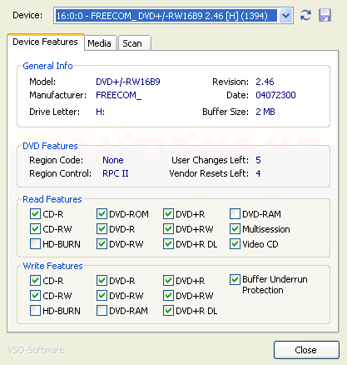Toggle the Multisession checkbox

point(235,229)
